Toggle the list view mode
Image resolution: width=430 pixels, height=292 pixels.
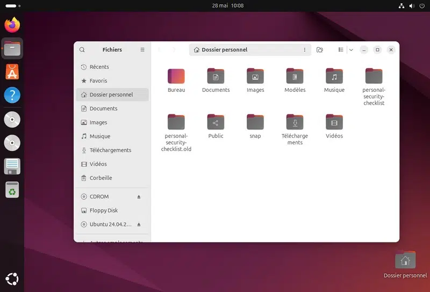[x=341, y=50]
